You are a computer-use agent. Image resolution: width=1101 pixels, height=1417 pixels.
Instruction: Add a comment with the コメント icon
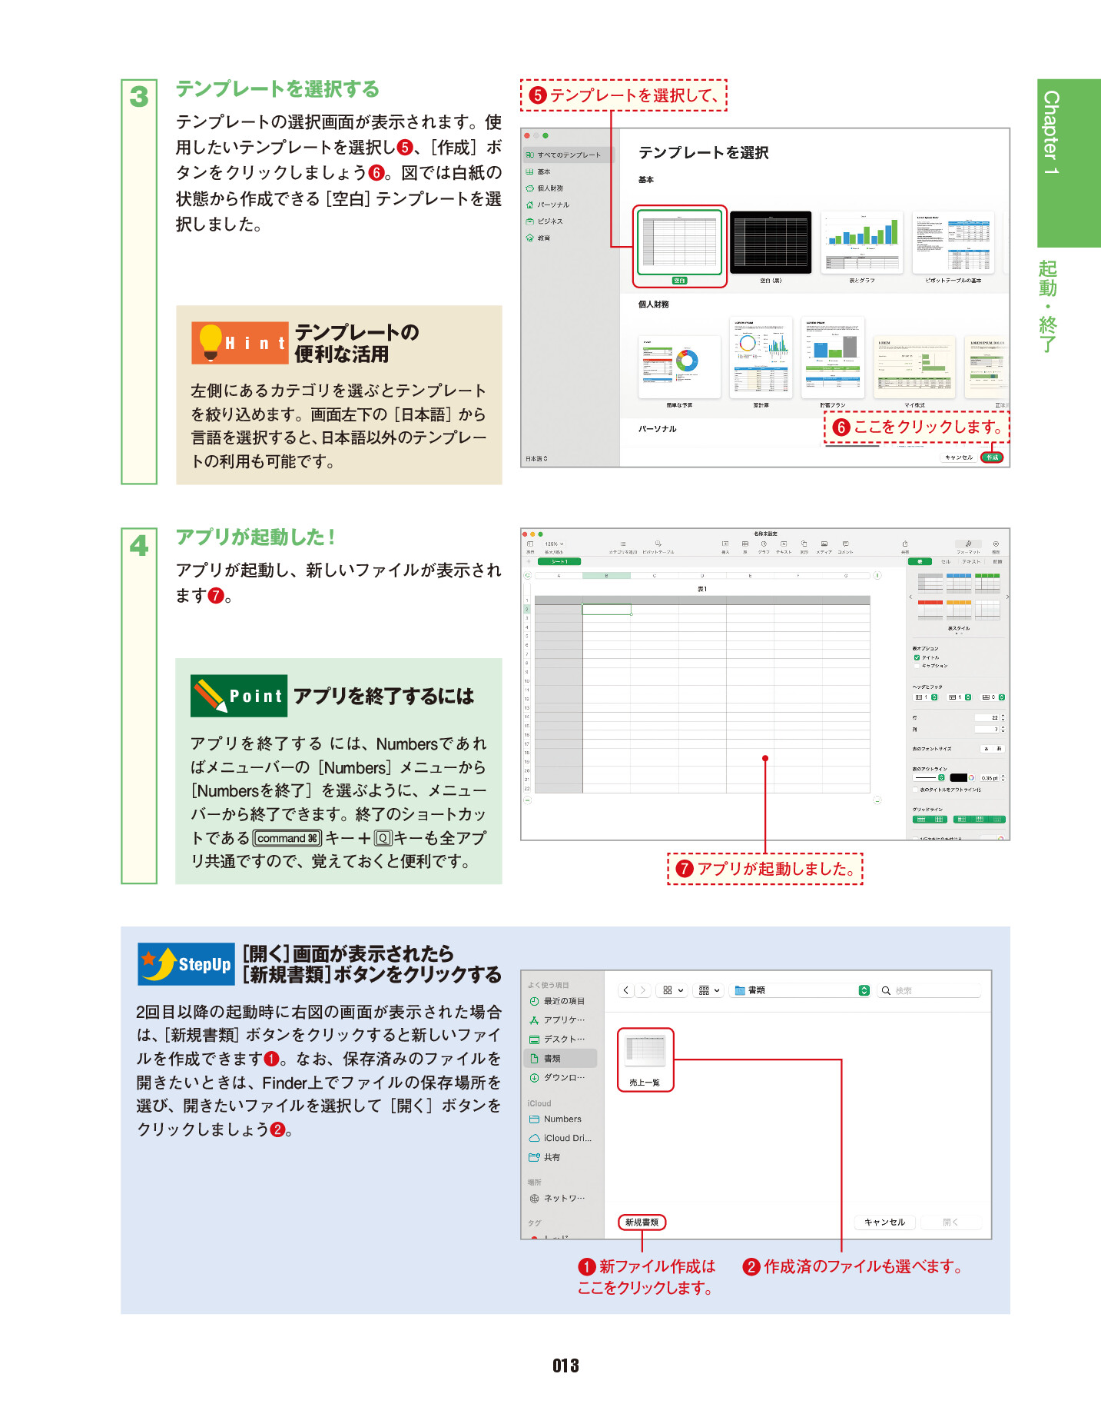pyautogui.click(x=845, y=545)
